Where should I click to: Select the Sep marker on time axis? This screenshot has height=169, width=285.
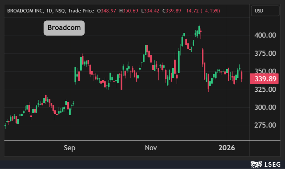(69, 148)
